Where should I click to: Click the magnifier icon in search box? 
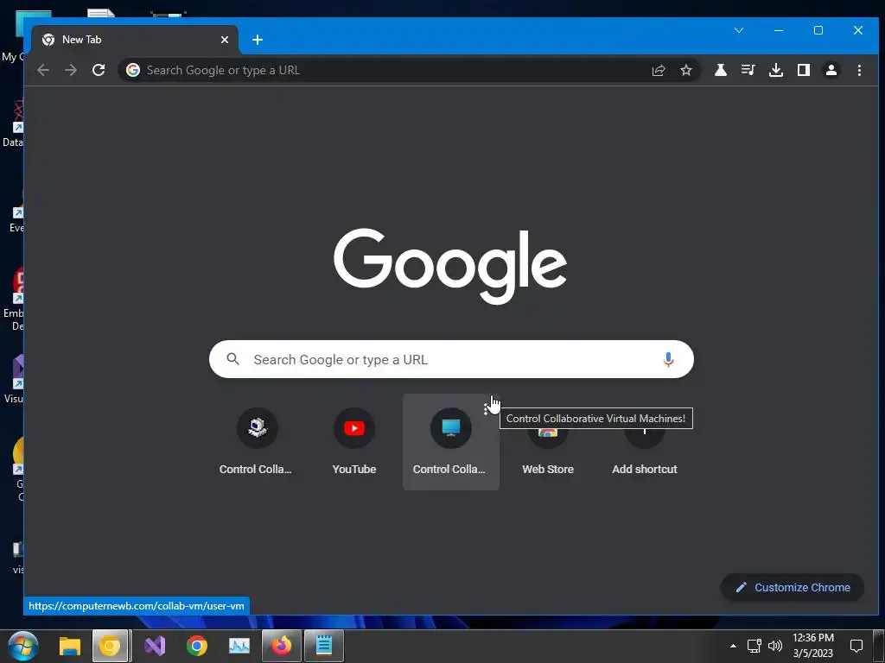pyautogui.click(x=232, y=358)
